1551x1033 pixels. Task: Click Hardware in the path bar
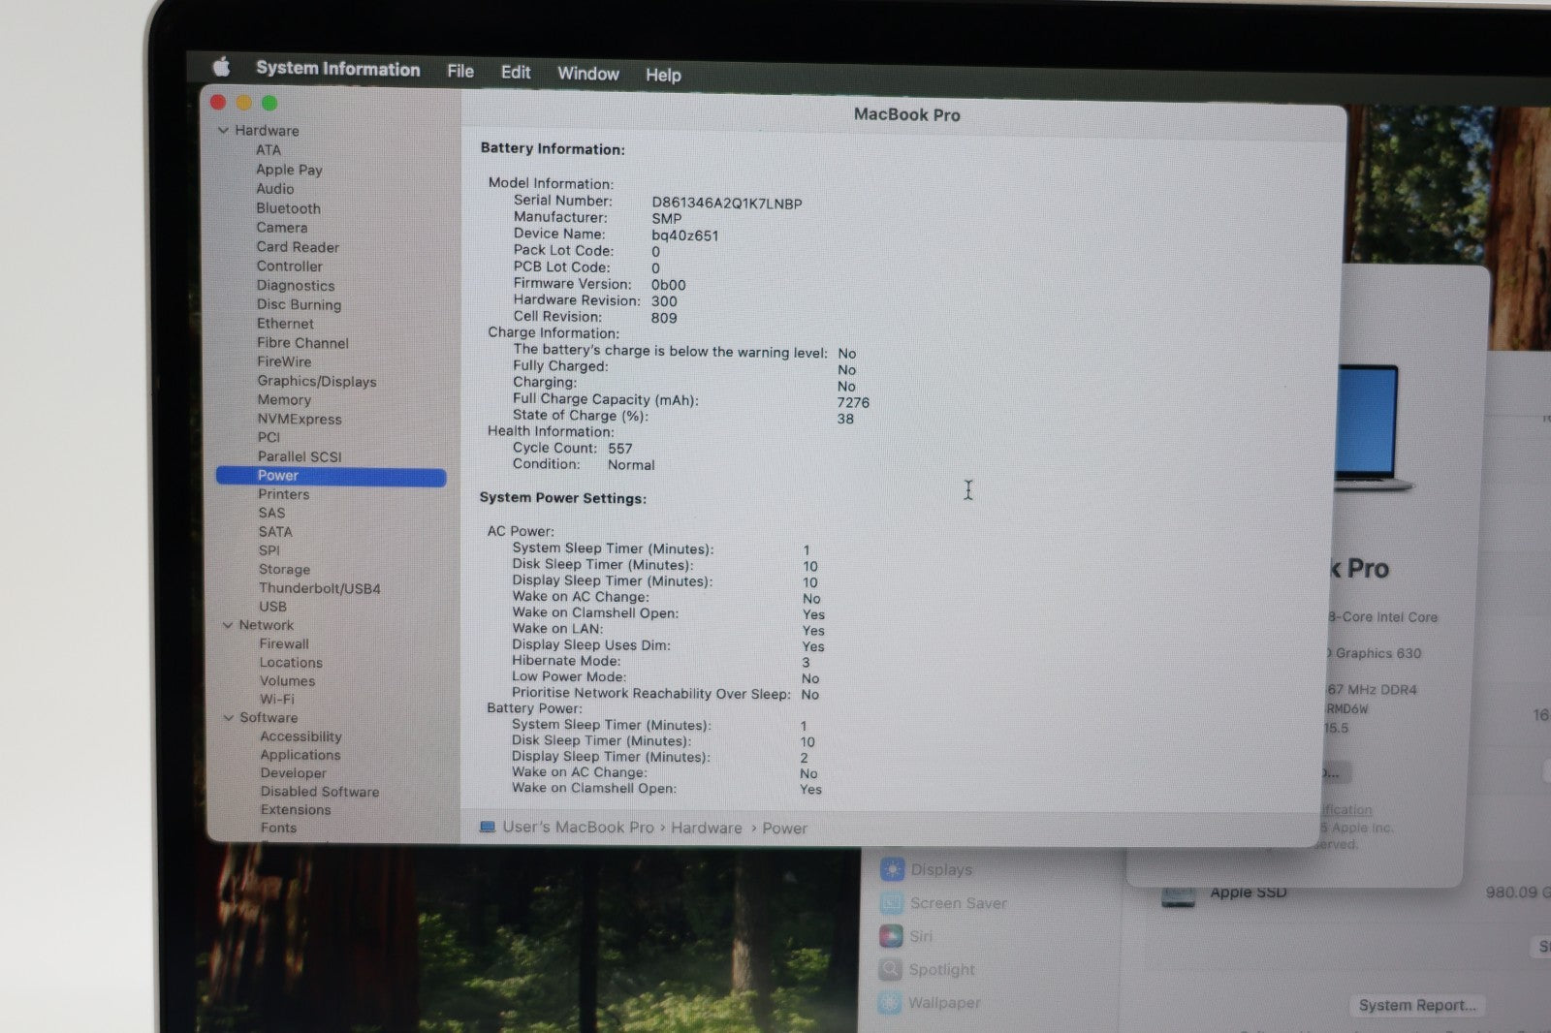click(707, 829)
